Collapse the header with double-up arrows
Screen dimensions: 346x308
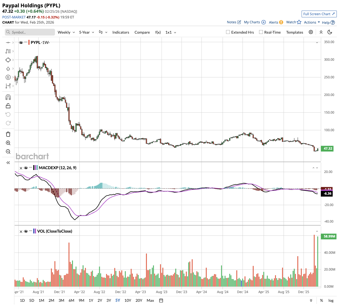(321, 32)
